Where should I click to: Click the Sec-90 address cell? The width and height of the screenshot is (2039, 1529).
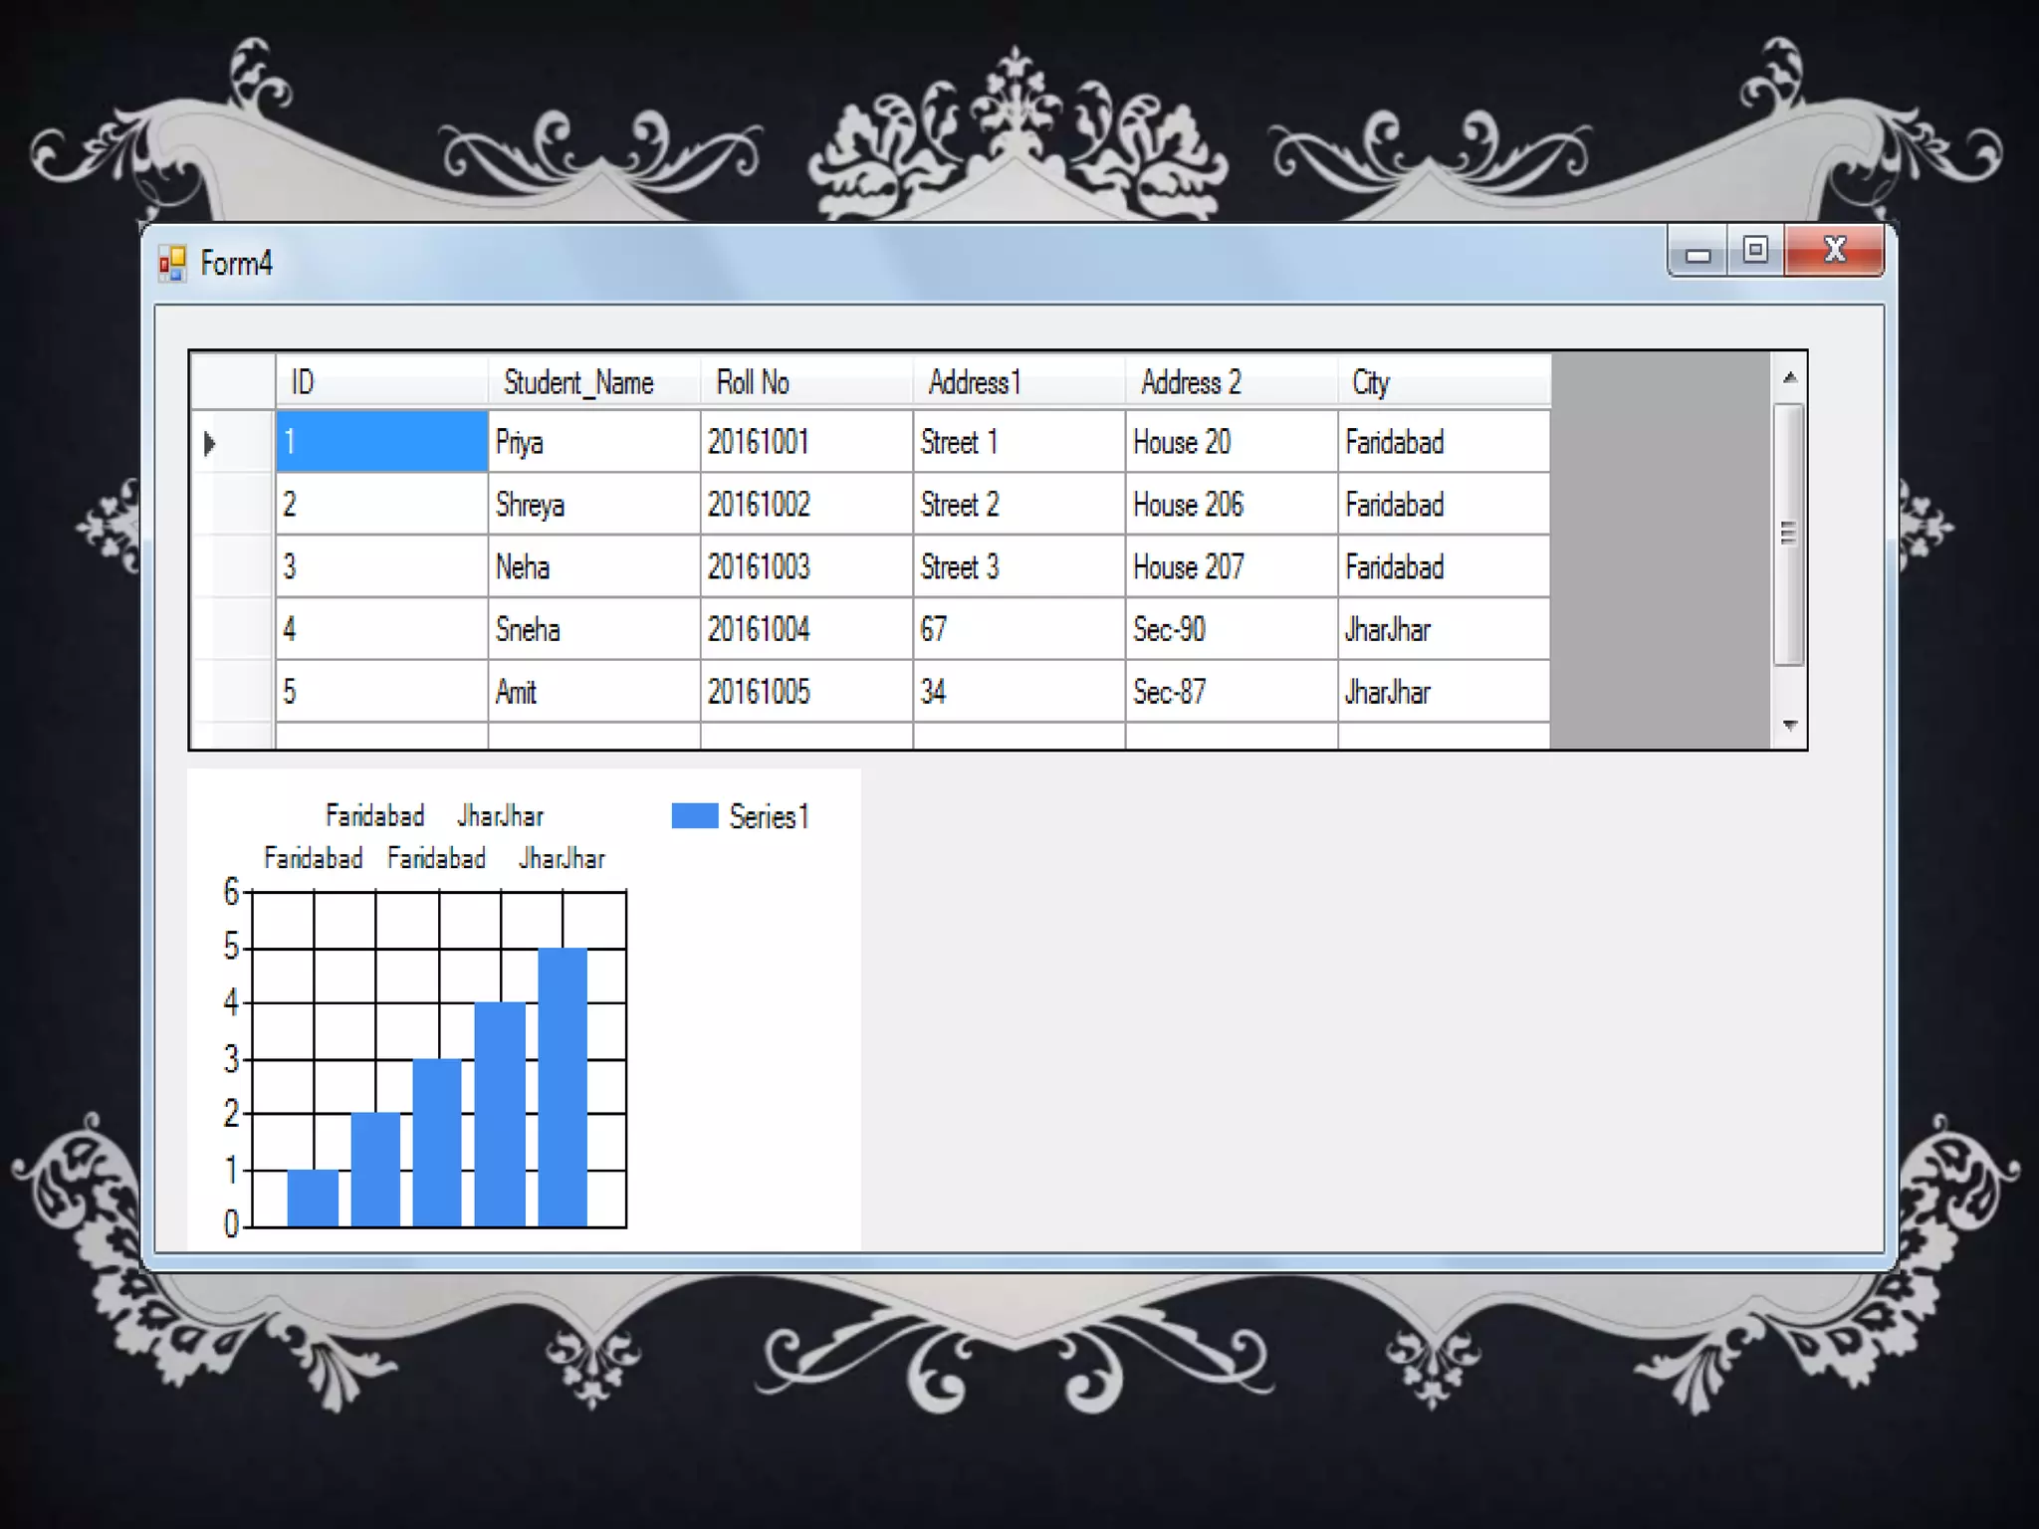1231,629
